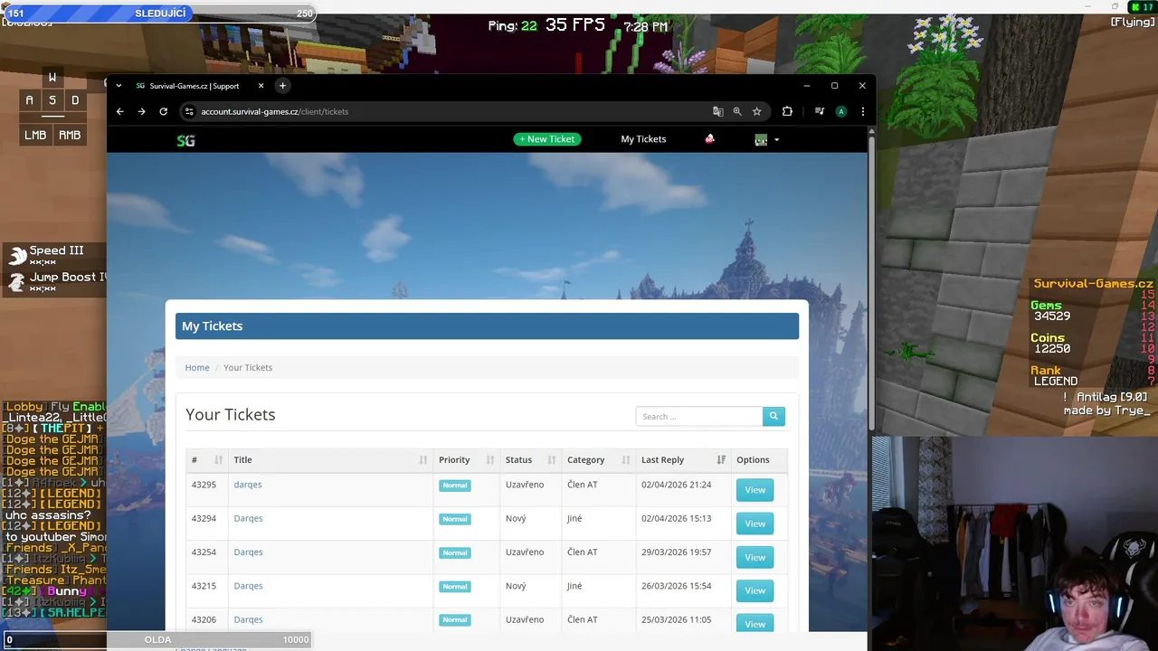This screenshot has width=1158, height=651.
Task: Click the Nový status of ticket 43294
Action: click(516, 518)
